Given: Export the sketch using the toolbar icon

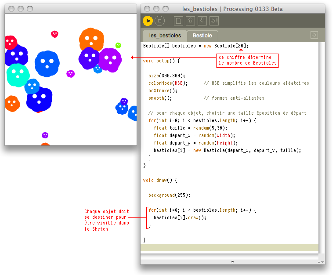Looking at the screenshot, I should coord(214,21).
